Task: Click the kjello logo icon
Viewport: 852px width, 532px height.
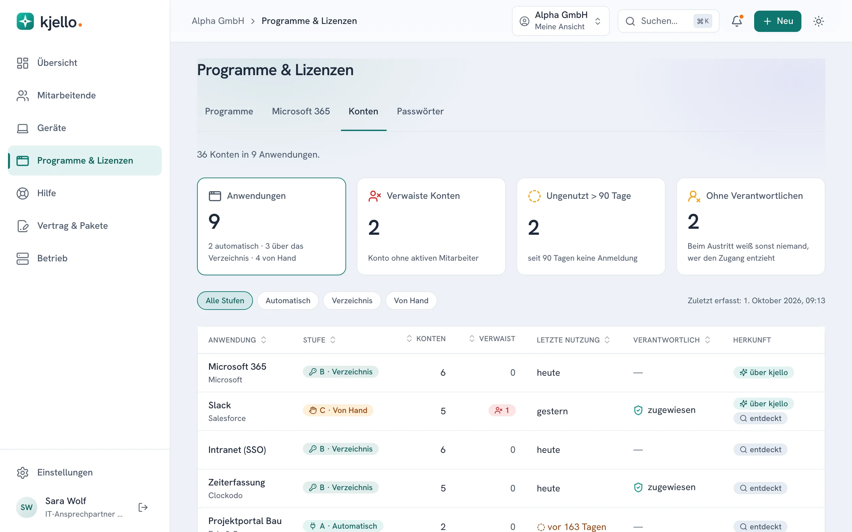Action: tap(25, 22)
